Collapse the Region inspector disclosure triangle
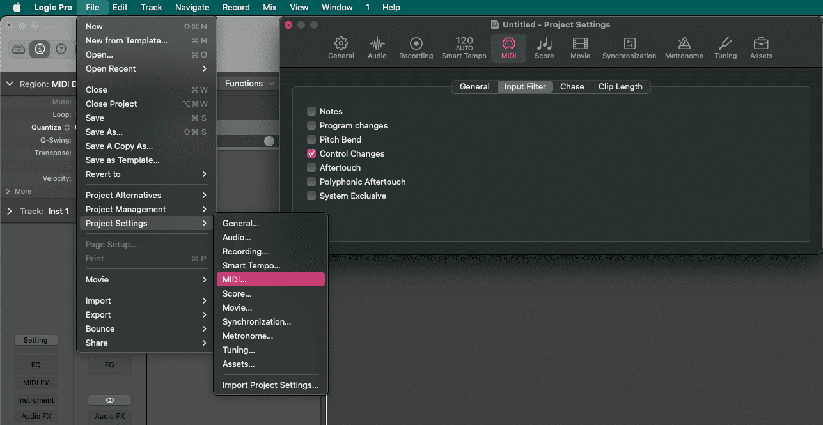The image size is (823, 425). point(10,84)
